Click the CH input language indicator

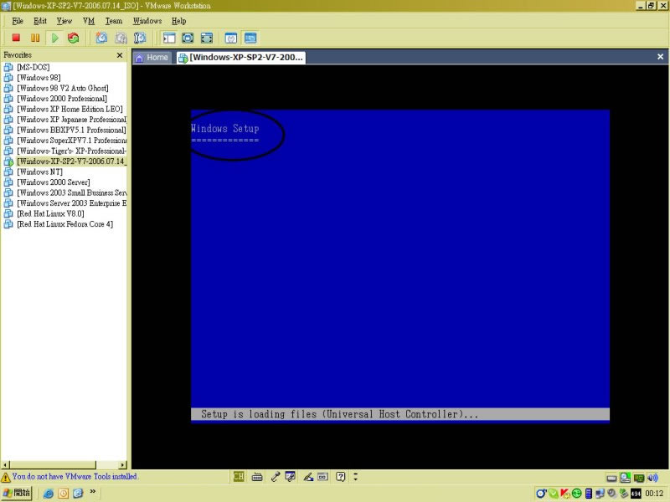pos(239,477)
